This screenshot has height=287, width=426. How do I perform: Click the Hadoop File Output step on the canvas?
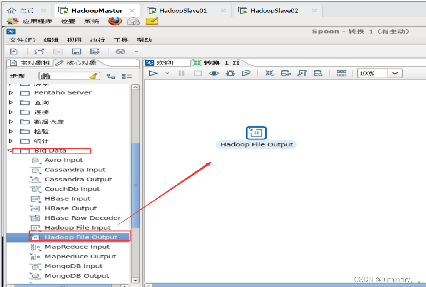256,133
